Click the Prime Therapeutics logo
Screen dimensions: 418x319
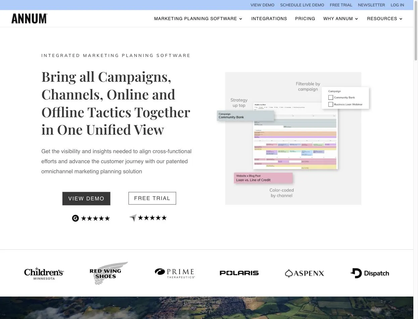tap(174, 273)
